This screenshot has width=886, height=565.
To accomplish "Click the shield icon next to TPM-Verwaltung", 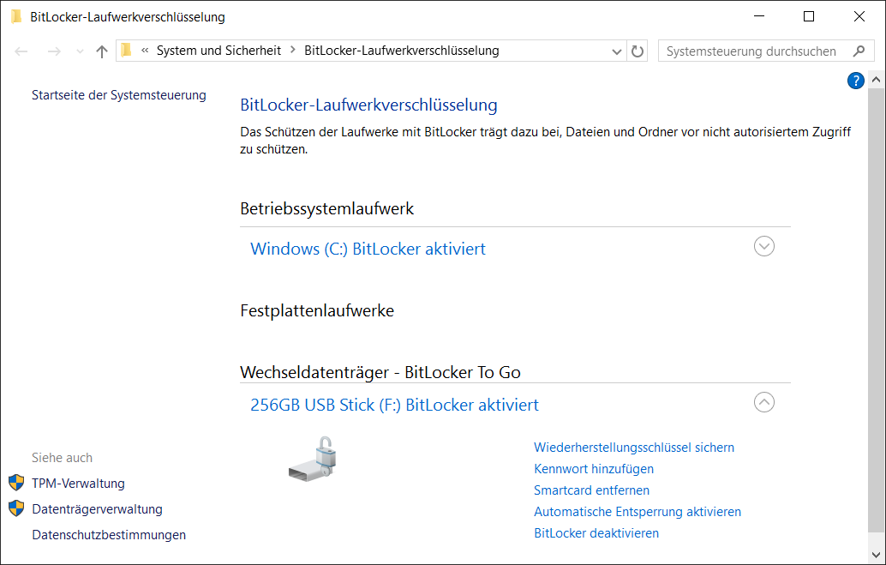I will click(16, 483).
